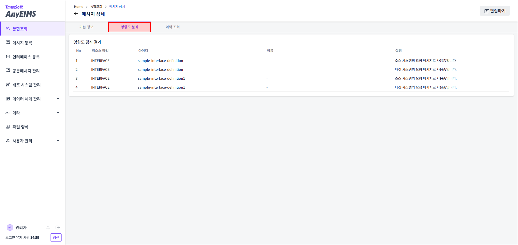This screenshot has height=245, width=518.
Task: Click the 설명 column header
Action: click(x=398, y=51)
